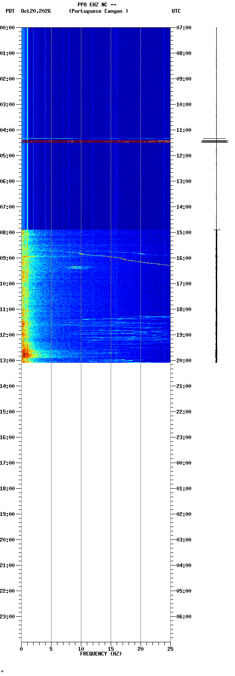Click the '04:00' UTC time label

tap(184, 565)
